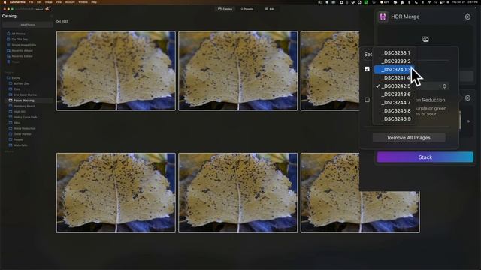The image size is (481, 270).
Task: Click the Focus Stacking folder icon
Action: pos(11,100)
